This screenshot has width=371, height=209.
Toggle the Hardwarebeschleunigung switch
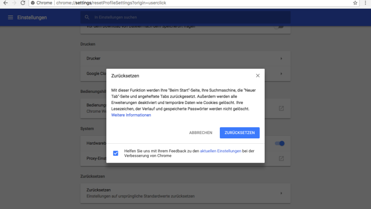click(279, 143)
